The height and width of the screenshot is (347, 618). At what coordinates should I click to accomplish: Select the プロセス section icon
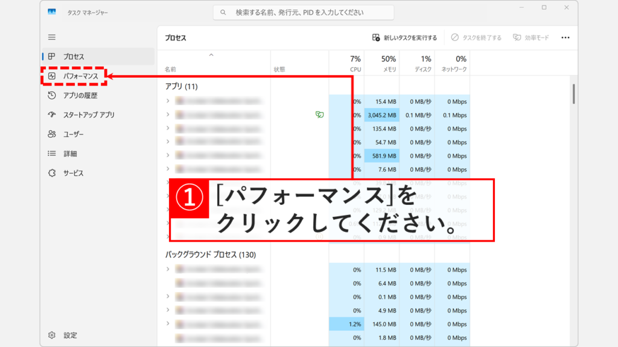point(53,57)
